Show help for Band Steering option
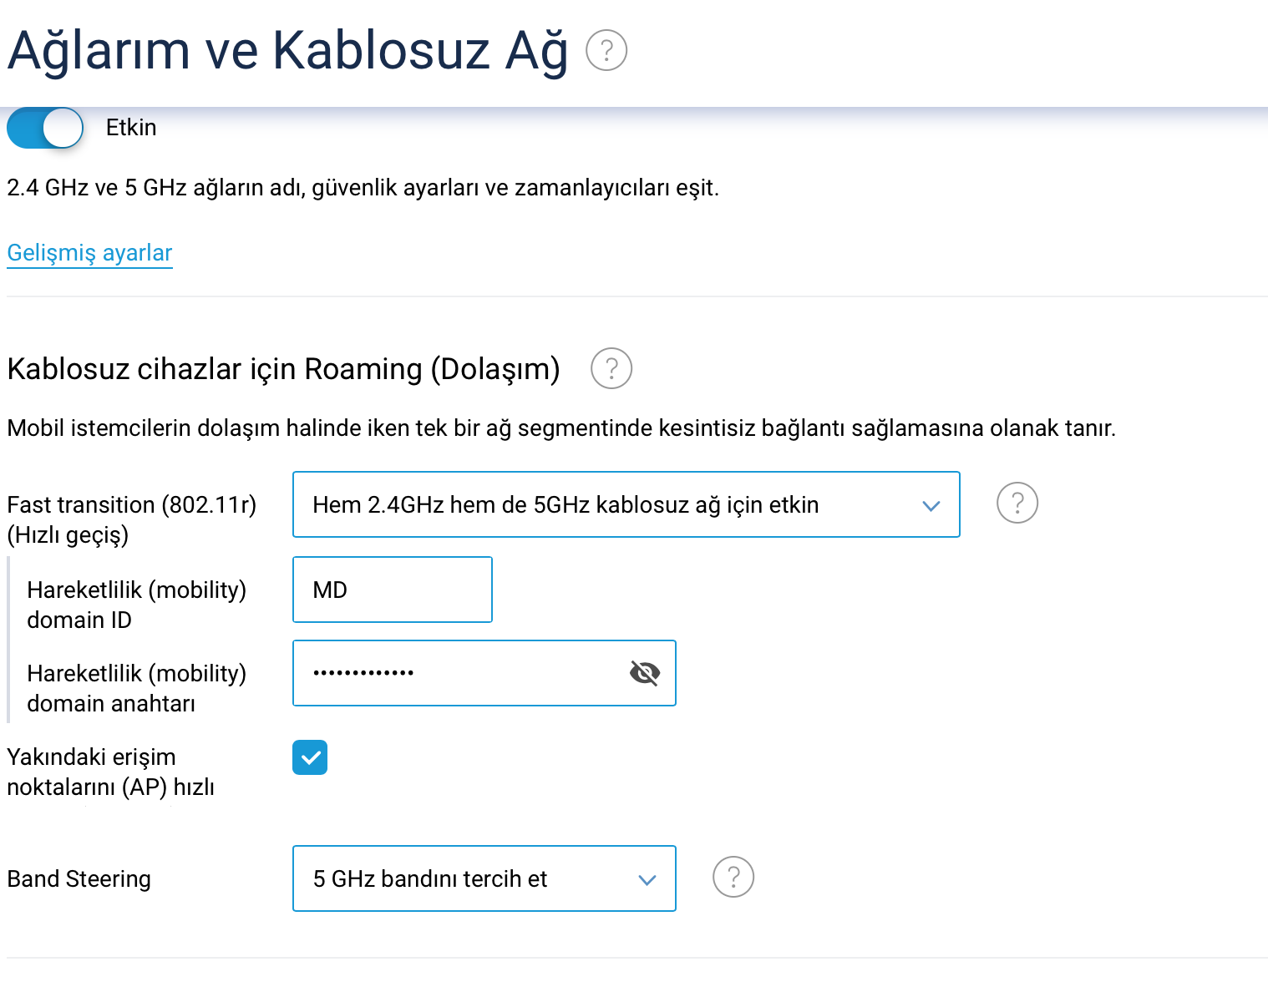Viewport: 1268px width, 987px height. point(733,877)
